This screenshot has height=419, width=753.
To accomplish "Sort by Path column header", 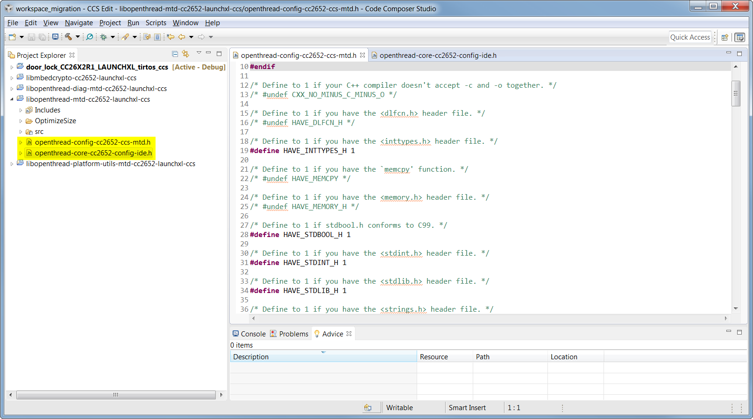I will coord(510,357).
